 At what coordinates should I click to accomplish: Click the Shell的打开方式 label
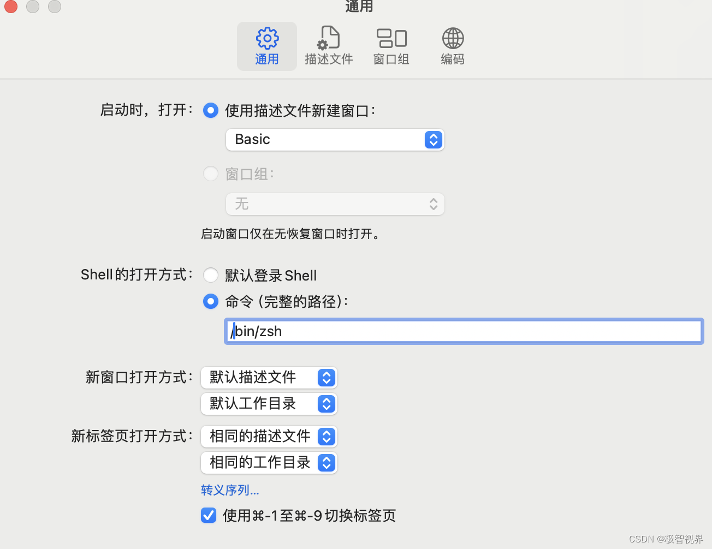pos(137,274)
